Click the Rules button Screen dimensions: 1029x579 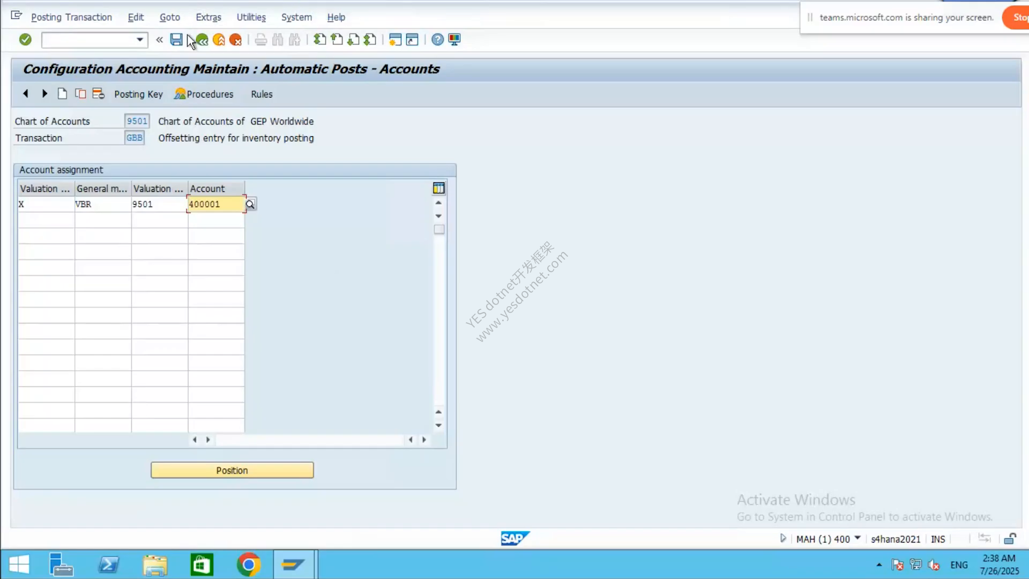point(262,94)
